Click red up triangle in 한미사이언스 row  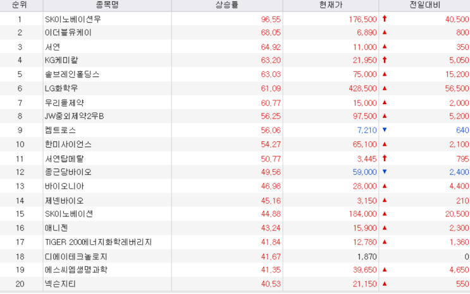pos(385,144)
